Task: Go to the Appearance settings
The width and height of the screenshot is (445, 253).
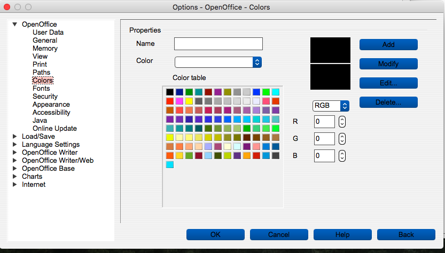Action: (51, 105)
